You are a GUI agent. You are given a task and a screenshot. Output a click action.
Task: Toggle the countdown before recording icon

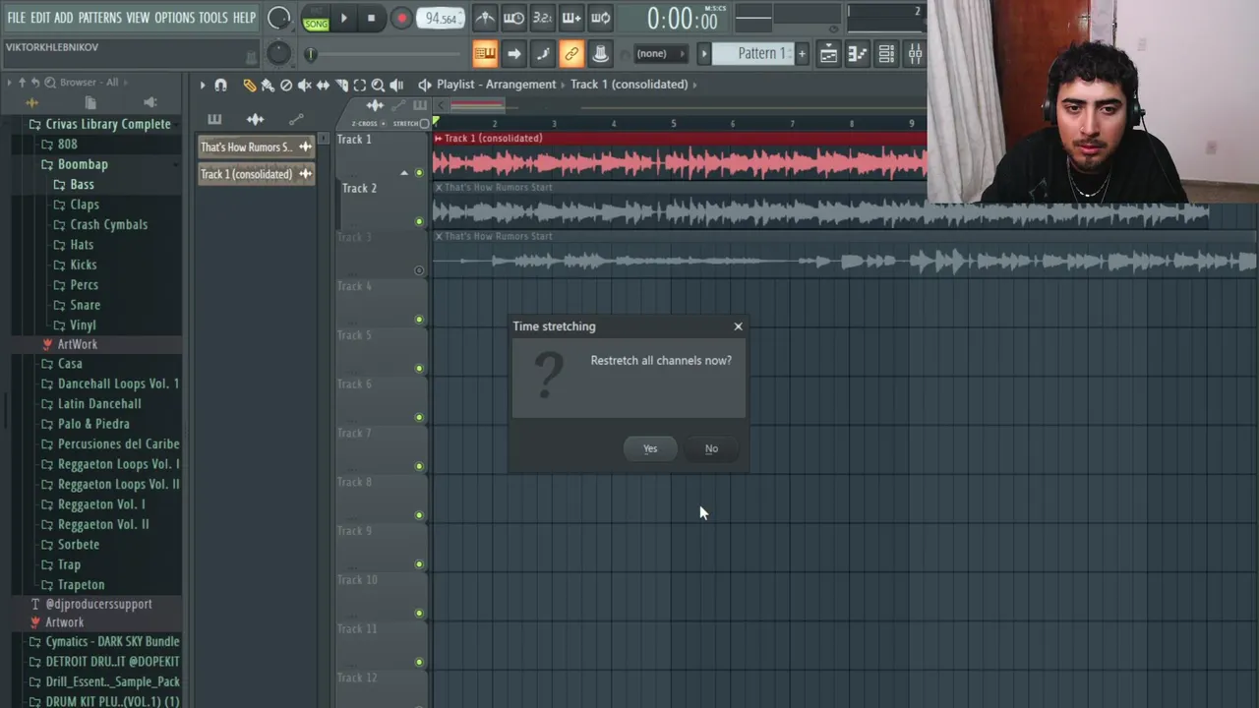pyautogui.click(x=542, y=18)
